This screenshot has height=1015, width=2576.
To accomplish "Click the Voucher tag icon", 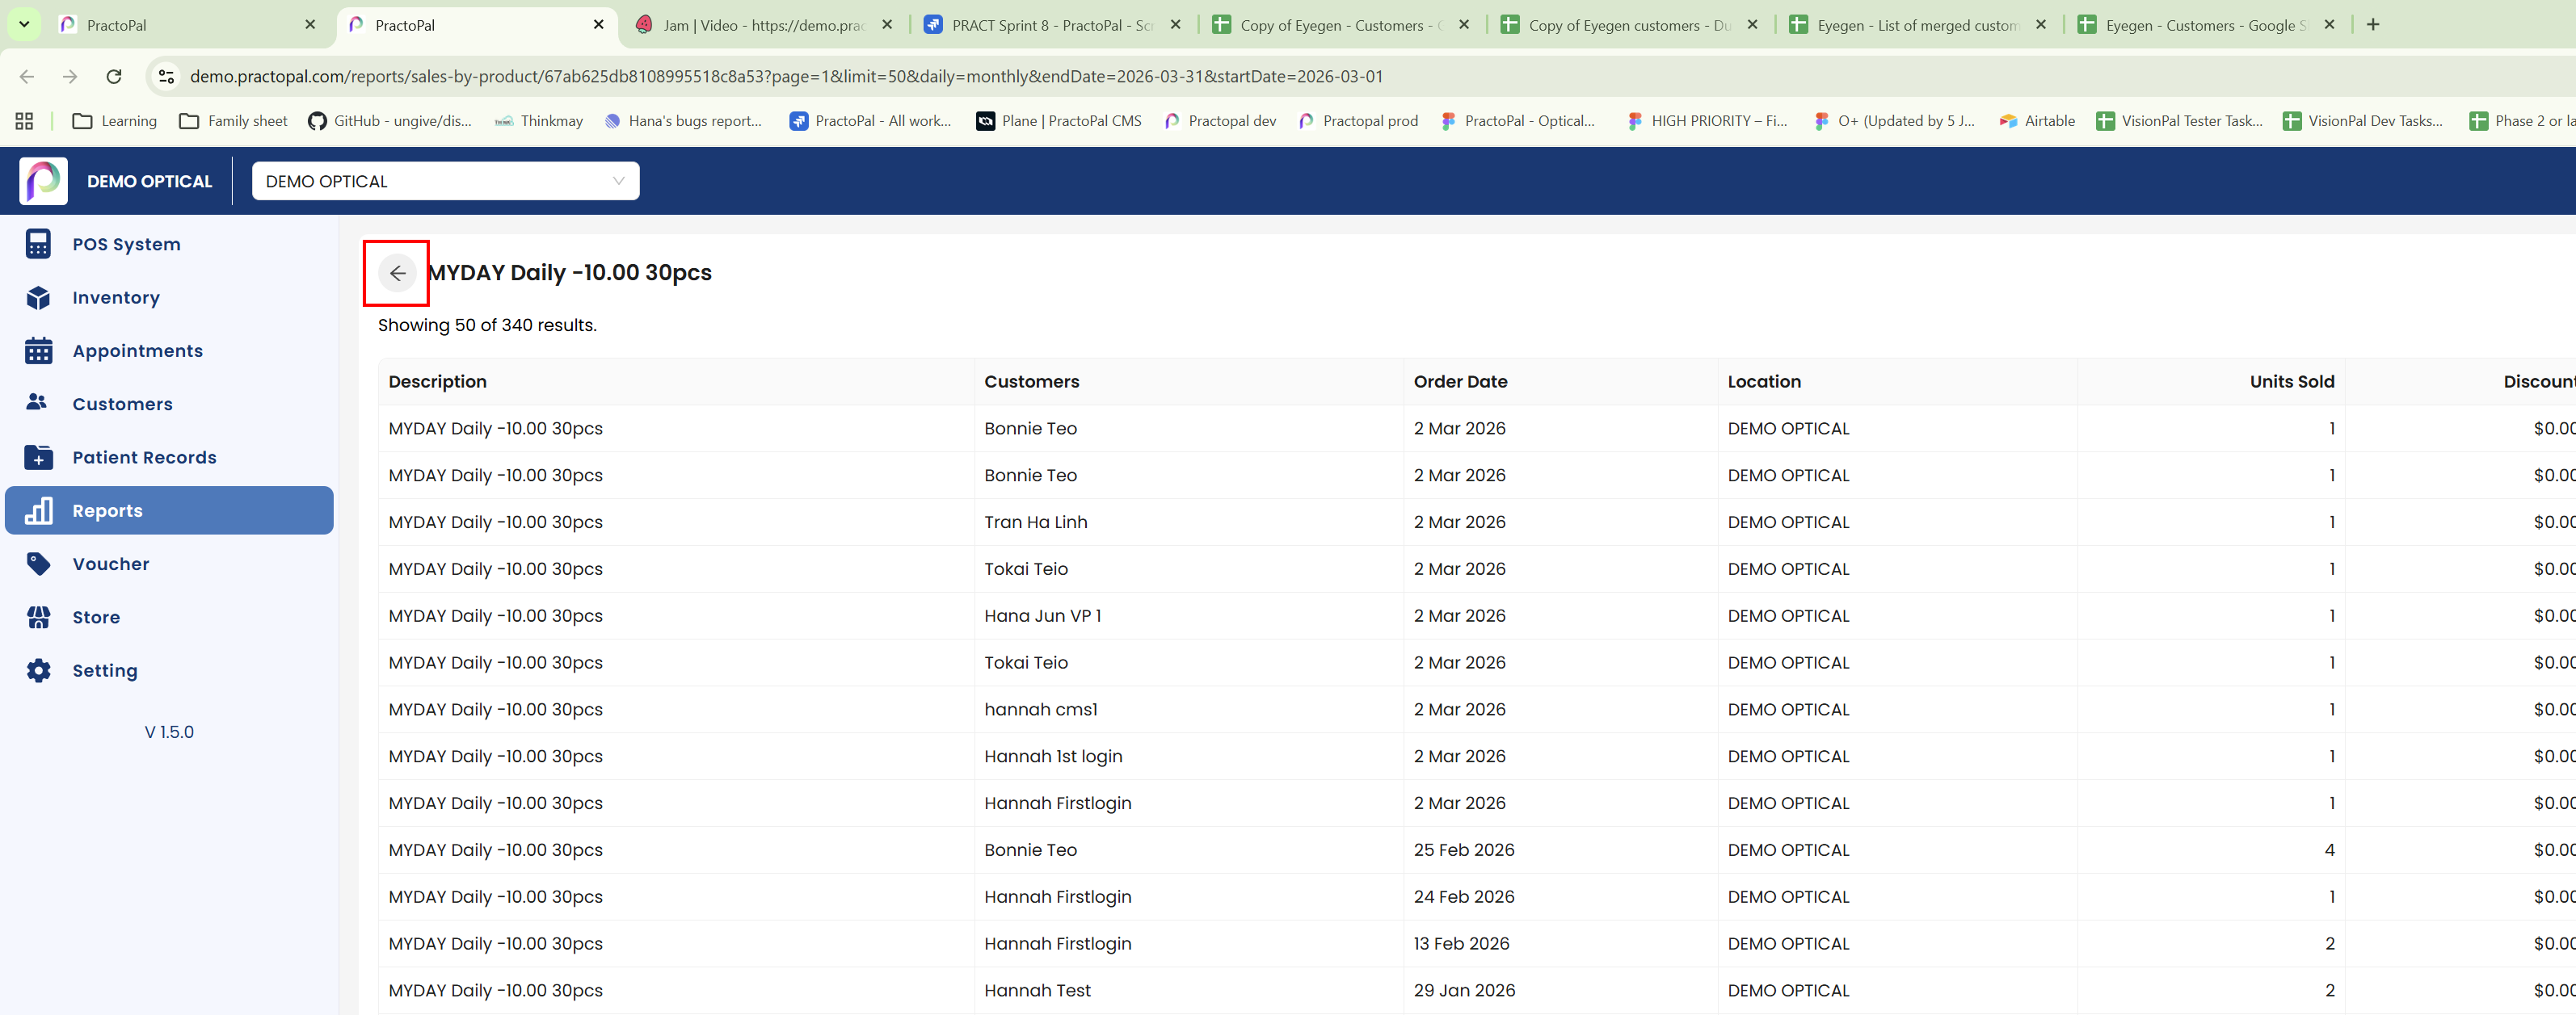I will click(38, 564).
